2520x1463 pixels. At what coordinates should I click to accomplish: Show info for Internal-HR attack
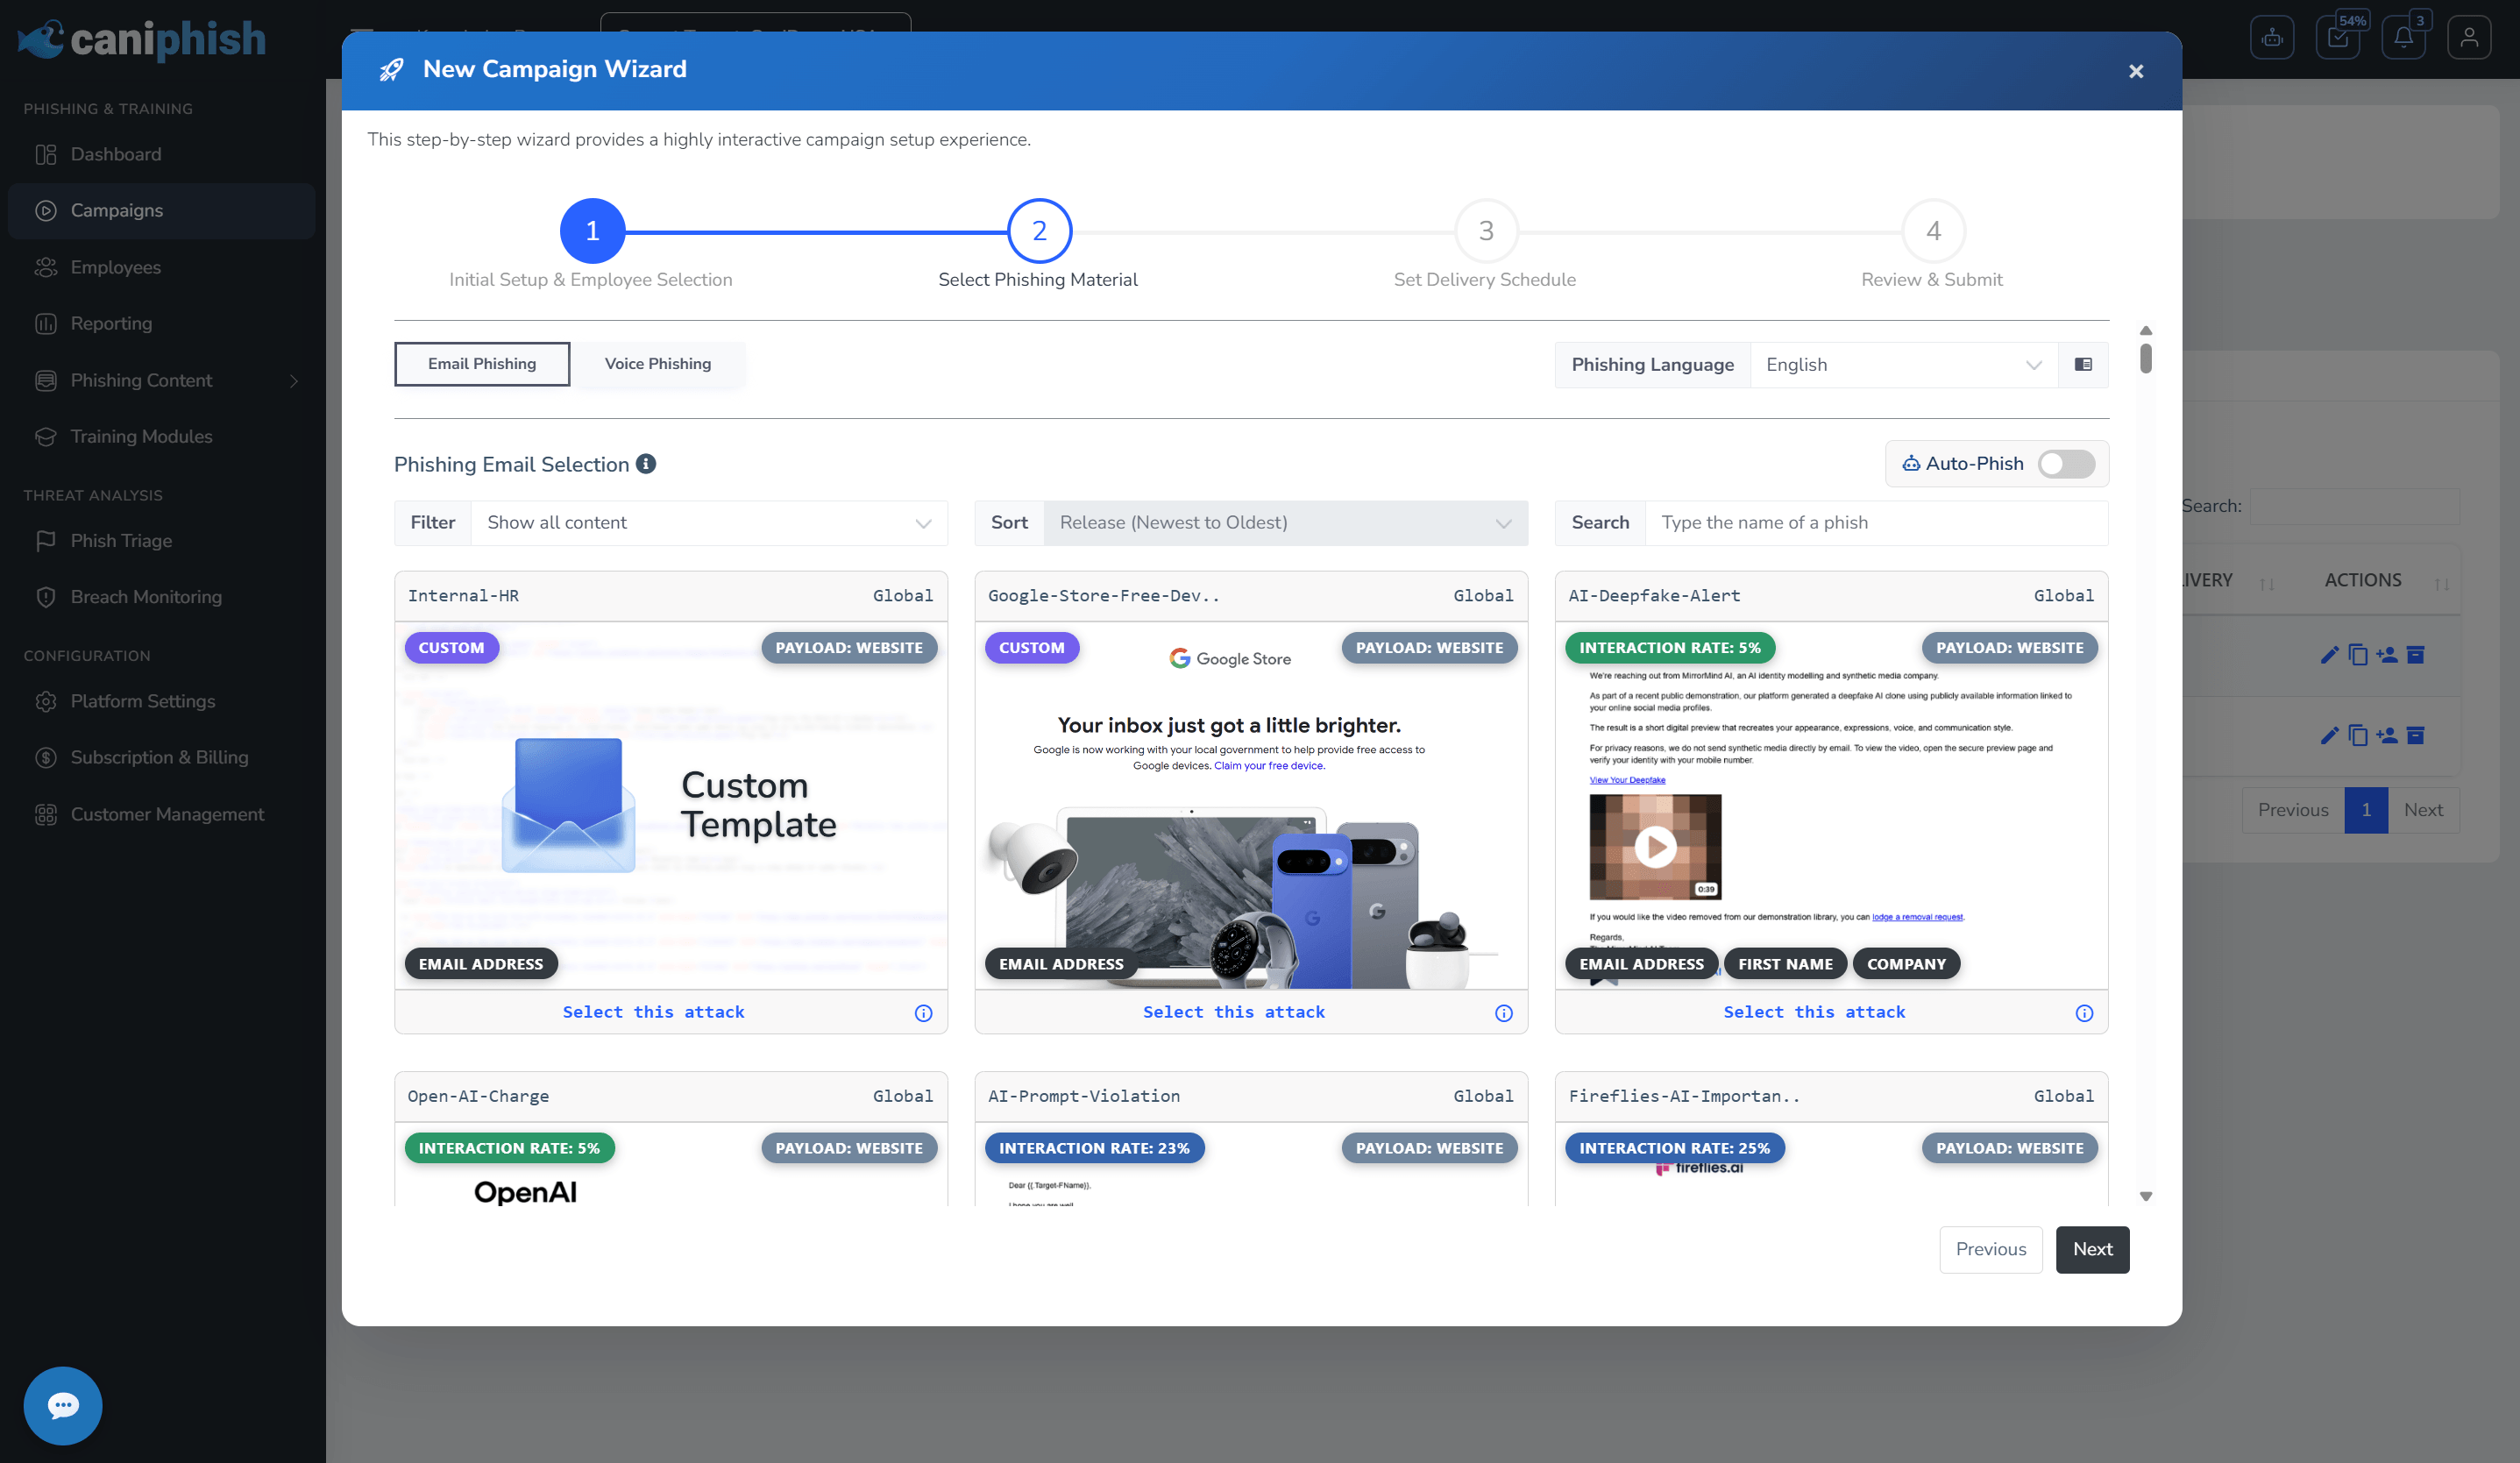click(923, 1013)
